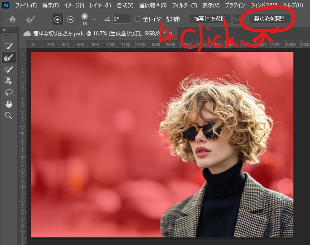Open the 編集(E) menu
The image size is (310, 245).
coord(50,5)
